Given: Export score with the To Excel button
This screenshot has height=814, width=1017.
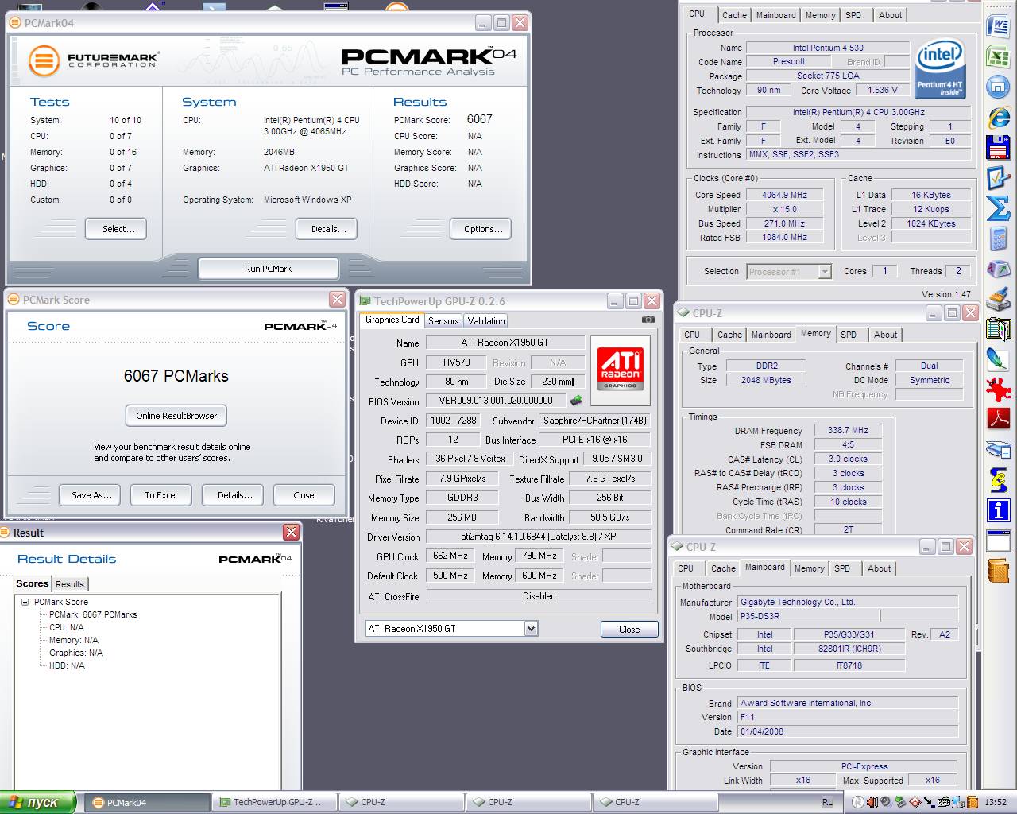Looking at the screenshot, I should point(160,495).
